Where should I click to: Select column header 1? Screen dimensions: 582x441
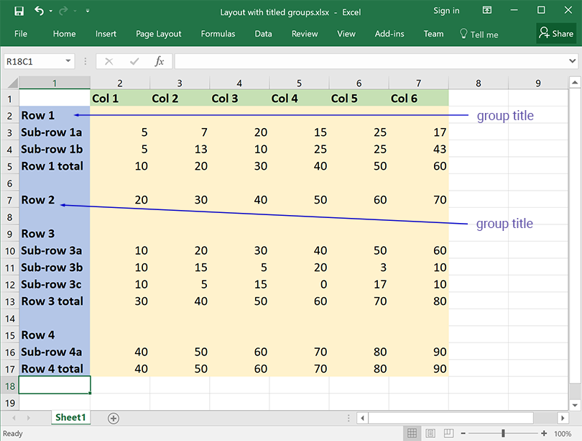point(55,83)
